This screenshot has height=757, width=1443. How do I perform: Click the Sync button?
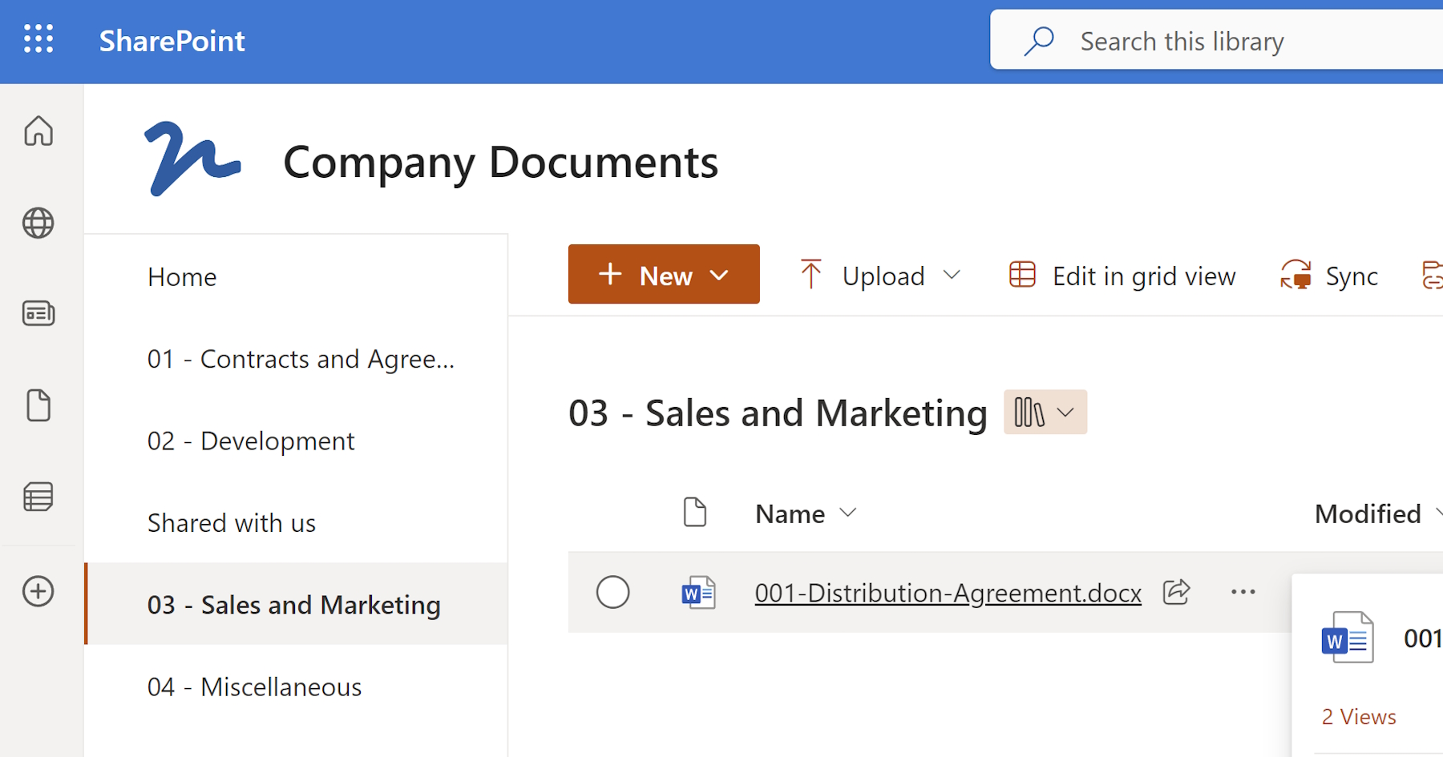click(x=1329, y=276)
